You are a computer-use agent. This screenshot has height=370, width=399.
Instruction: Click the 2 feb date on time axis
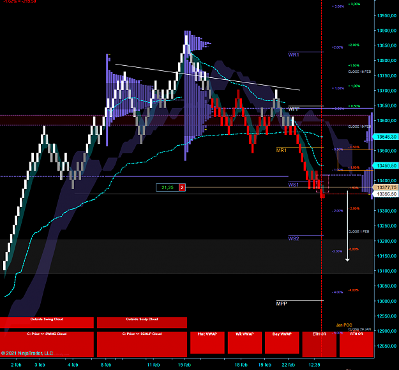coord(17,365)
